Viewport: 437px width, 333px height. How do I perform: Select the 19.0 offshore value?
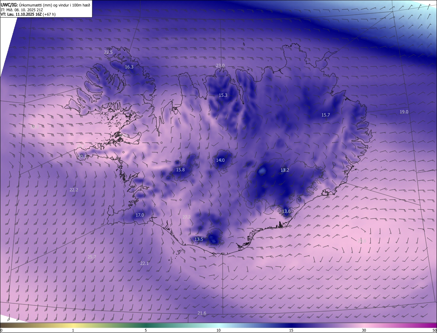(404, 112)
